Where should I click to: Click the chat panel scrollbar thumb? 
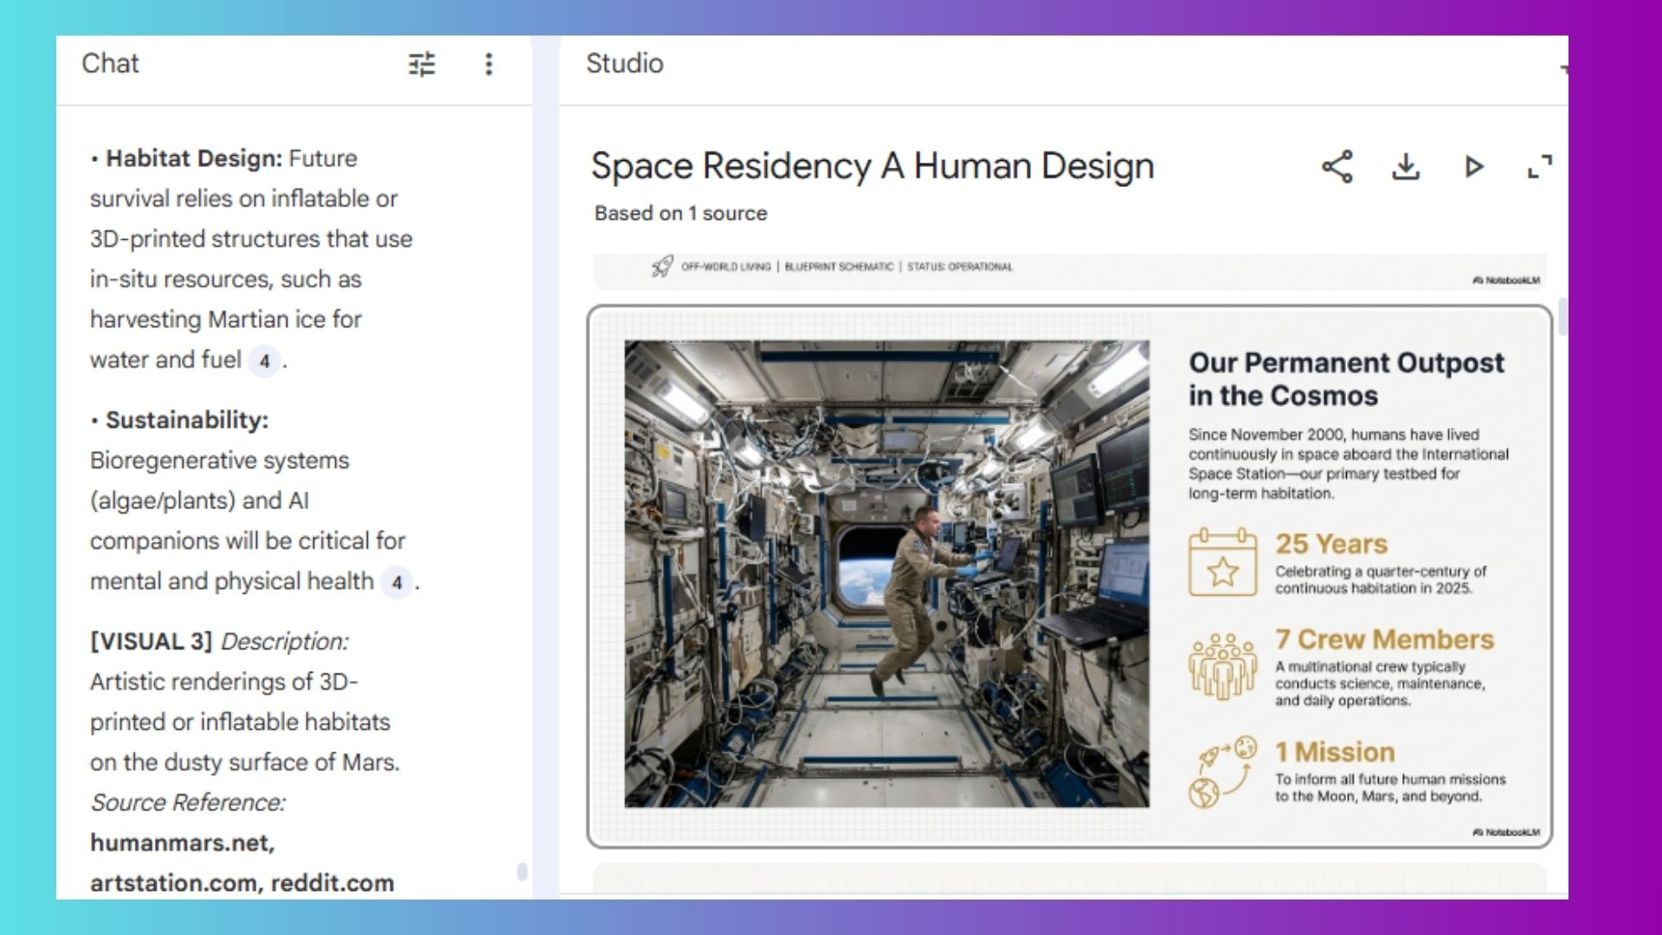[522, 871]
